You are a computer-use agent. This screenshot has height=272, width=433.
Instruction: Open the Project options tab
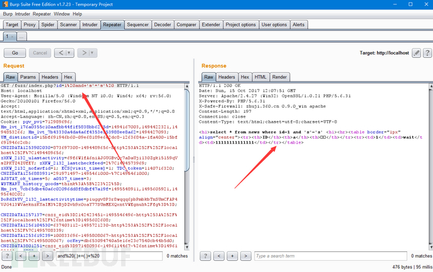tap(241, 24)
